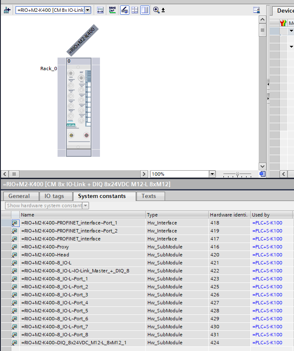Open the device selector dropdown arrow
Image resolution: width=294 pixels, height=351 pixels.
click(88, 10)
